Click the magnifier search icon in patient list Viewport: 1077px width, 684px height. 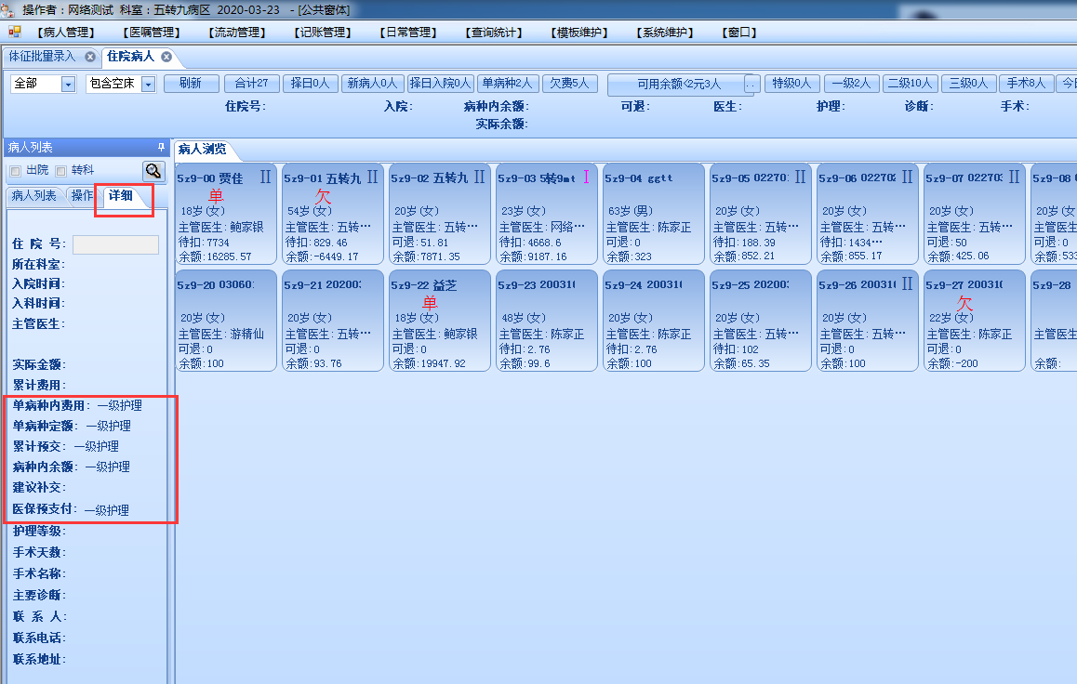[x=153, y=171]
